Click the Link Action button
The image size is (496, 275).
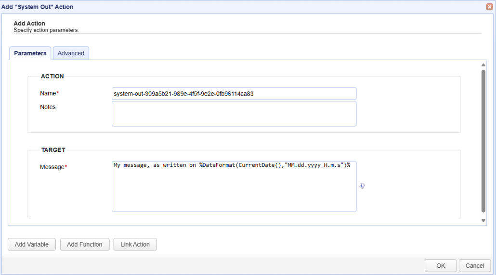135,244
